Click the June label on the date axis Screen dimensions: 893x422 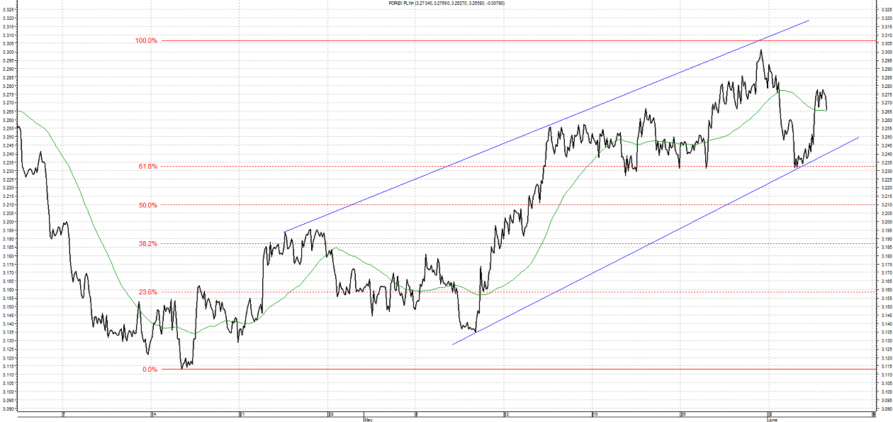tap(772, 420)
